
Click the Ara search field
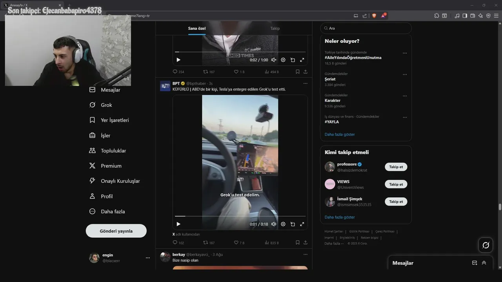(366, 28)
